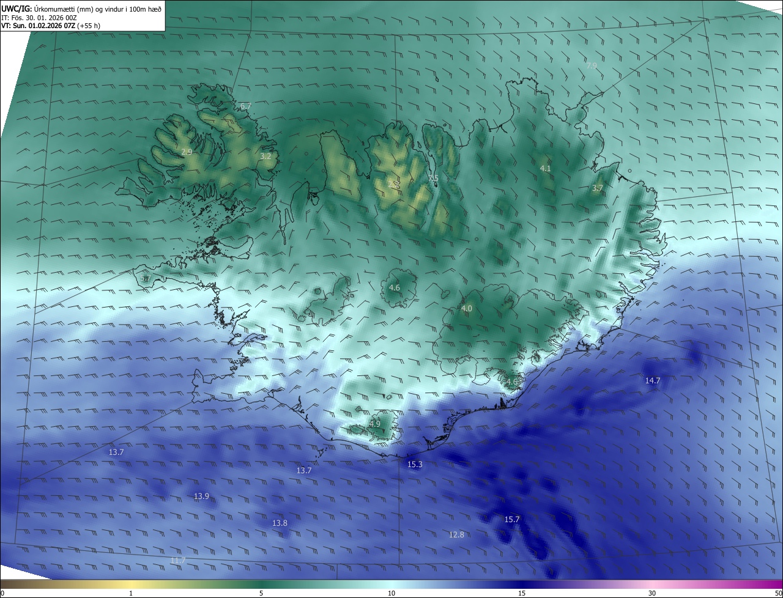Click the 5 tick on the colorbar

(x=261, y=593)
